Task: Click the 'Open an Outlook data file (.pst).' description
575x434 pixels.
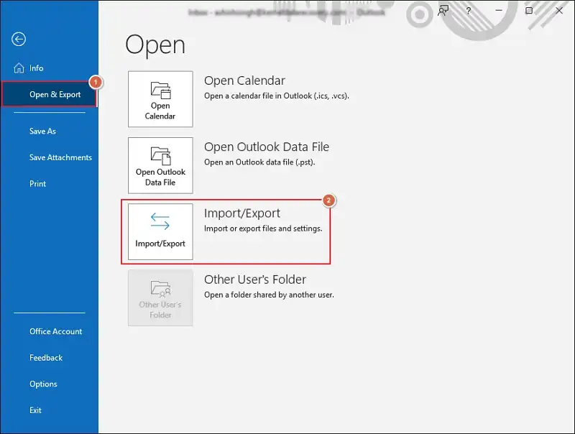Action: 259,162
